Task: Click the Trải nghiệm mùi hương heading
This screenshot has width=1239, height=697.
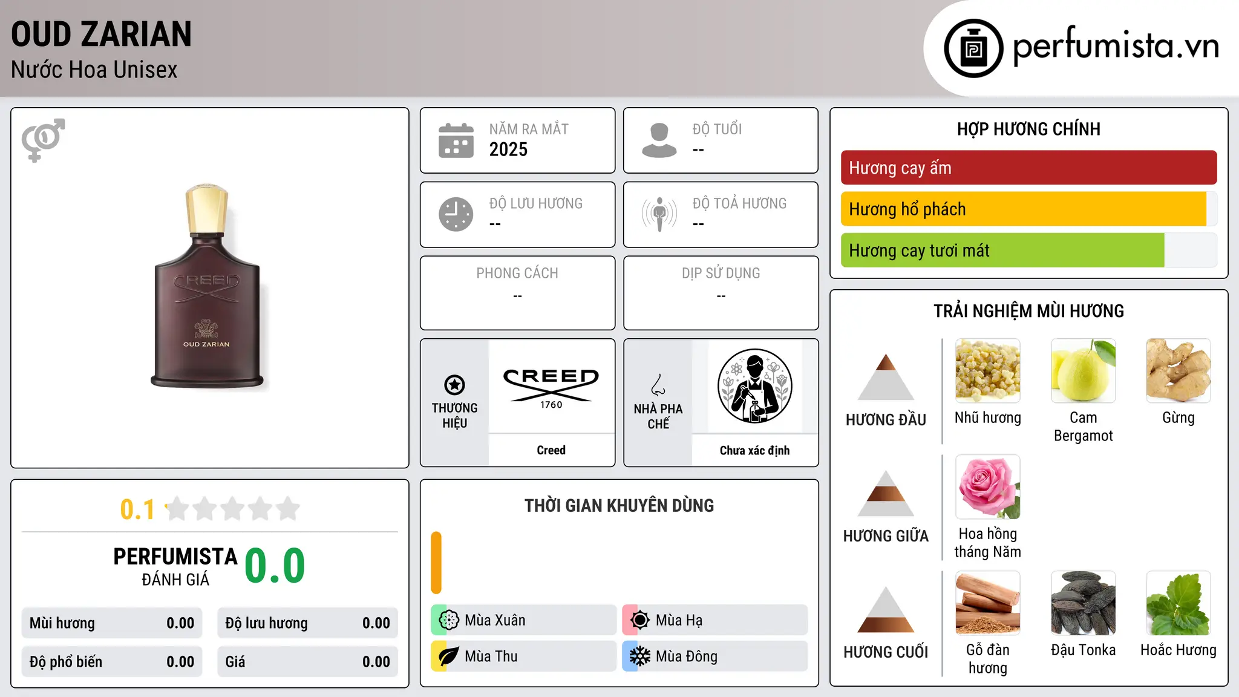Action: [x=1028, y=311]
